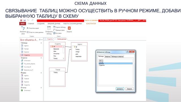
Task: Click квартира field in Адреса table box
Action: [x=78, y=56]
